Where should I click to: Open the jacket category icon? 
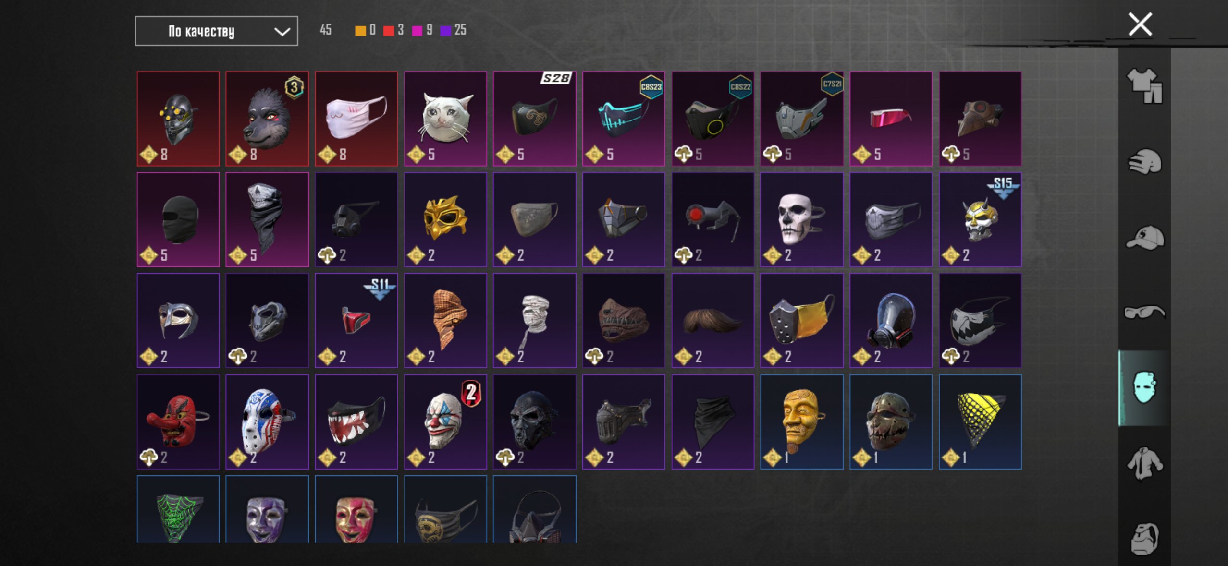click(1145, 463)
